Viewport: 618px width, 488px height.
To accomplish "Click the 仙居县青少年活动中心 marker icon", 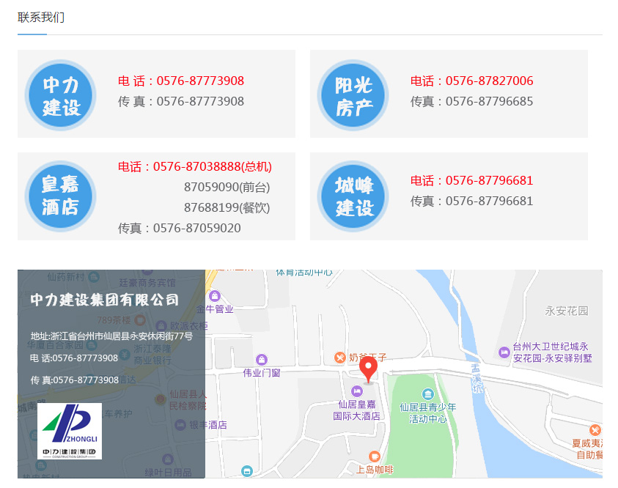I will click(428, 393).
